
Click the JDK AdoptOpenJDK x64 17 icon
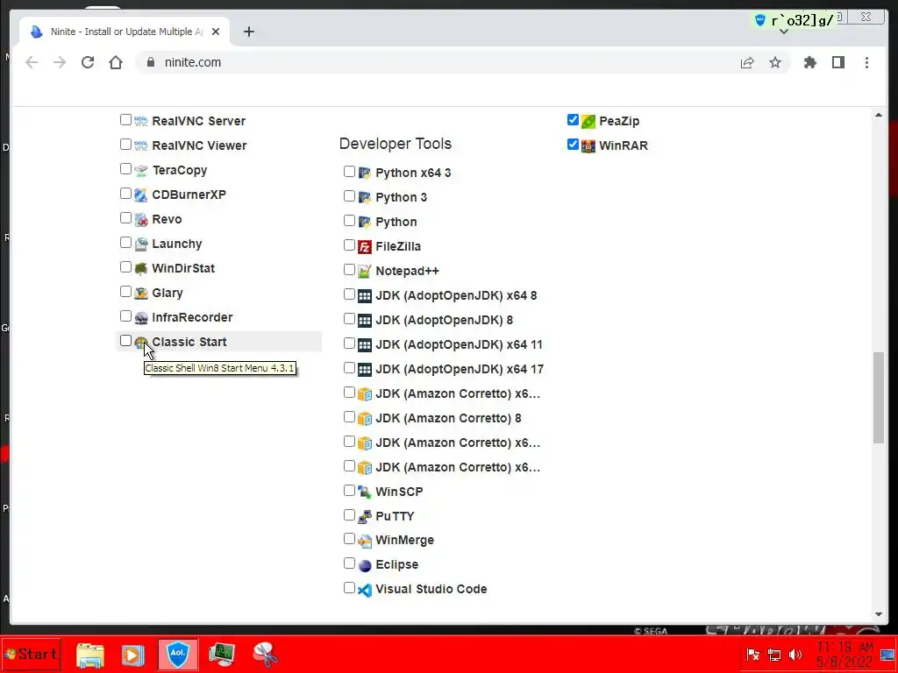point(365,369)
